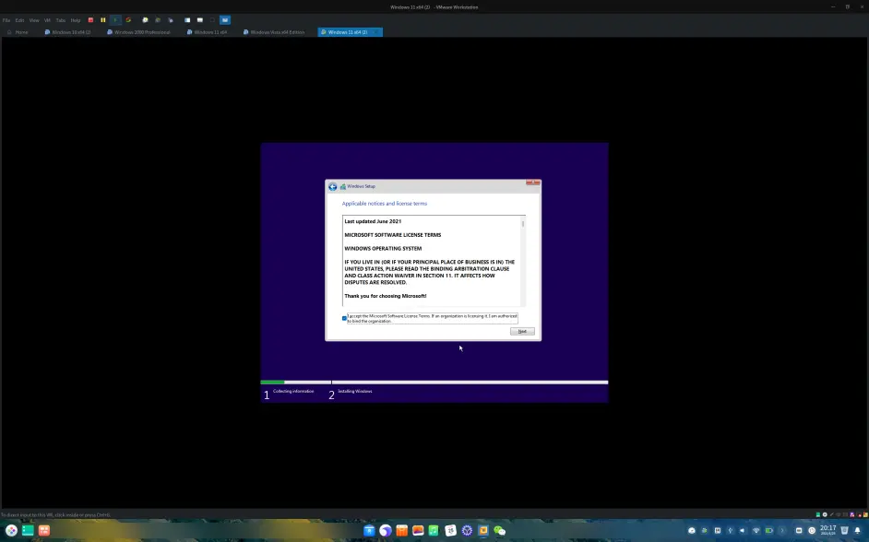Open the View menu
The image size is (869, 542).
click(34, 20)
